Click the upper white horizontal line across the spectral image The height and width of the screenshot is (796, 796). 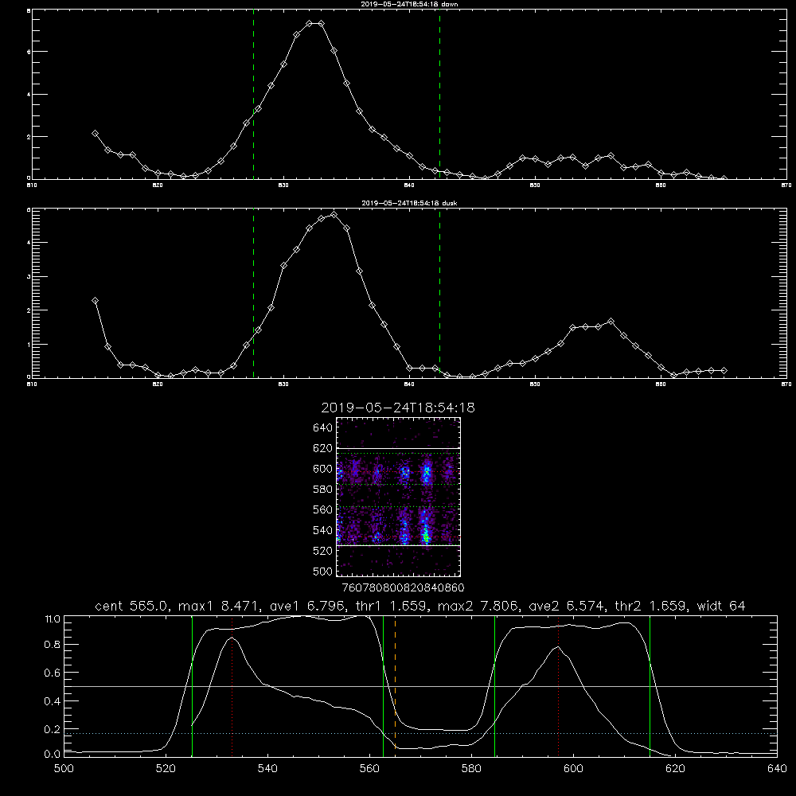[399, 448]
